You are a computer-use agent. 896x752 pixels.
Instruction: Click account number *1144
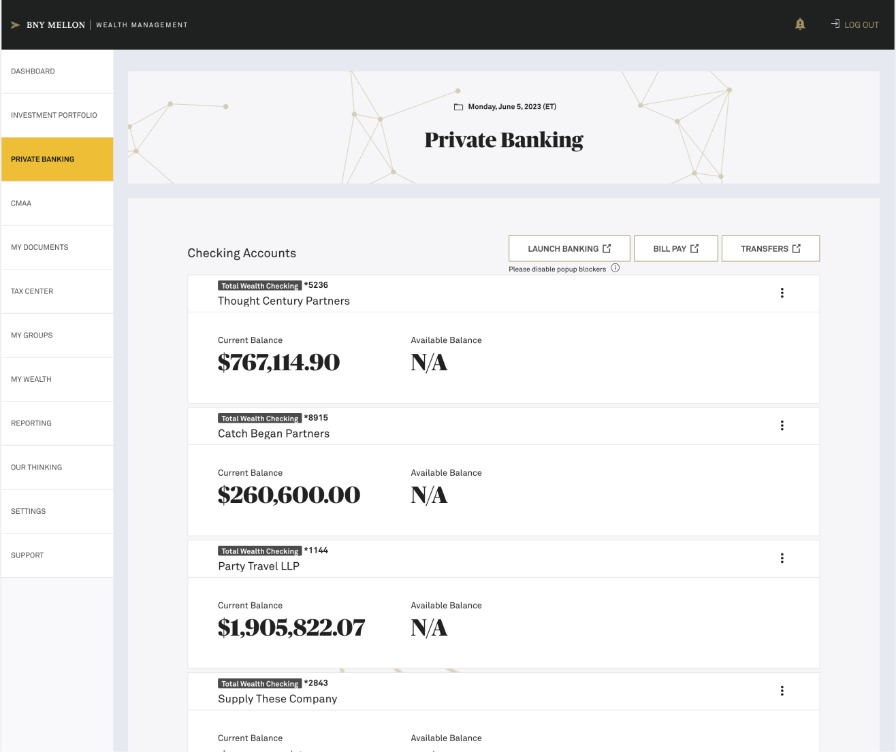point(316,551)
